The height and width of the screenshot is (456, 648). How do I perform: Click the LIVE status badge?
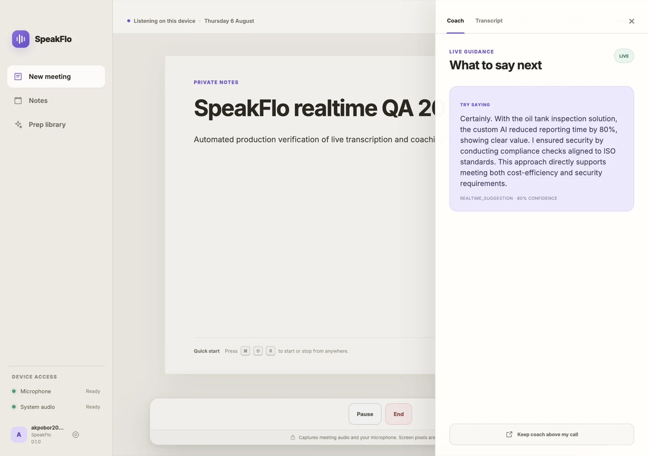tap(624, 56)
